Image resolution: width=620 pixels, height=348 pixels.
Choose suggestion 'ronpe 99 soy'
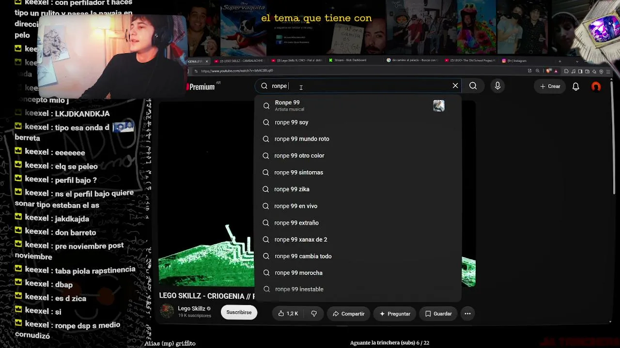(358, 122)
